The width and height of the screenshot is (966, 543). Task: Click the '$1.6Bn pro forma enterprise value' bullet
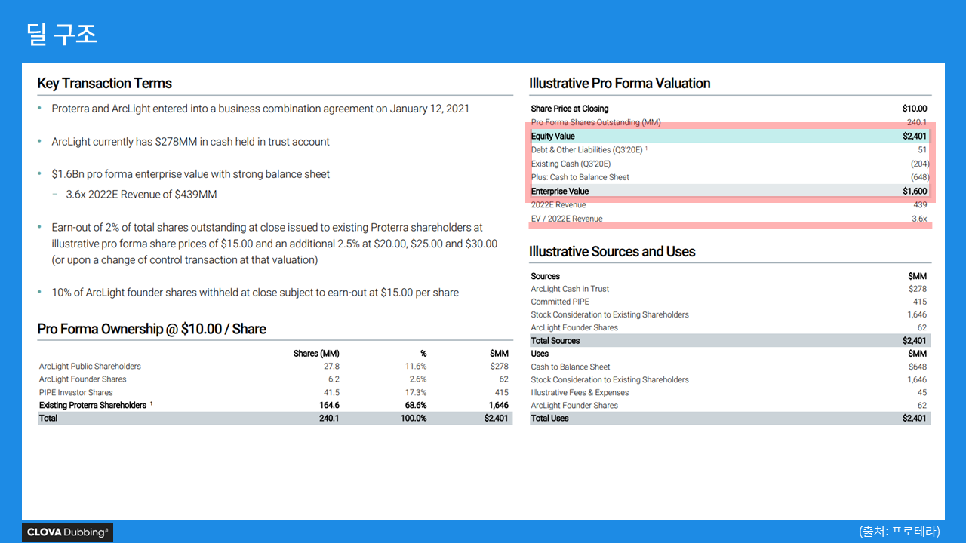click(190, 174)
